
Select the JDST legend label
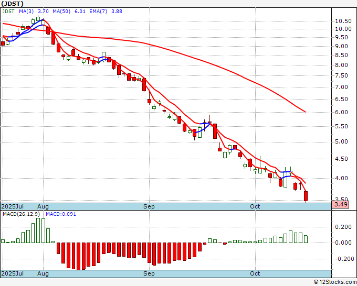click(x=8, y=12)
